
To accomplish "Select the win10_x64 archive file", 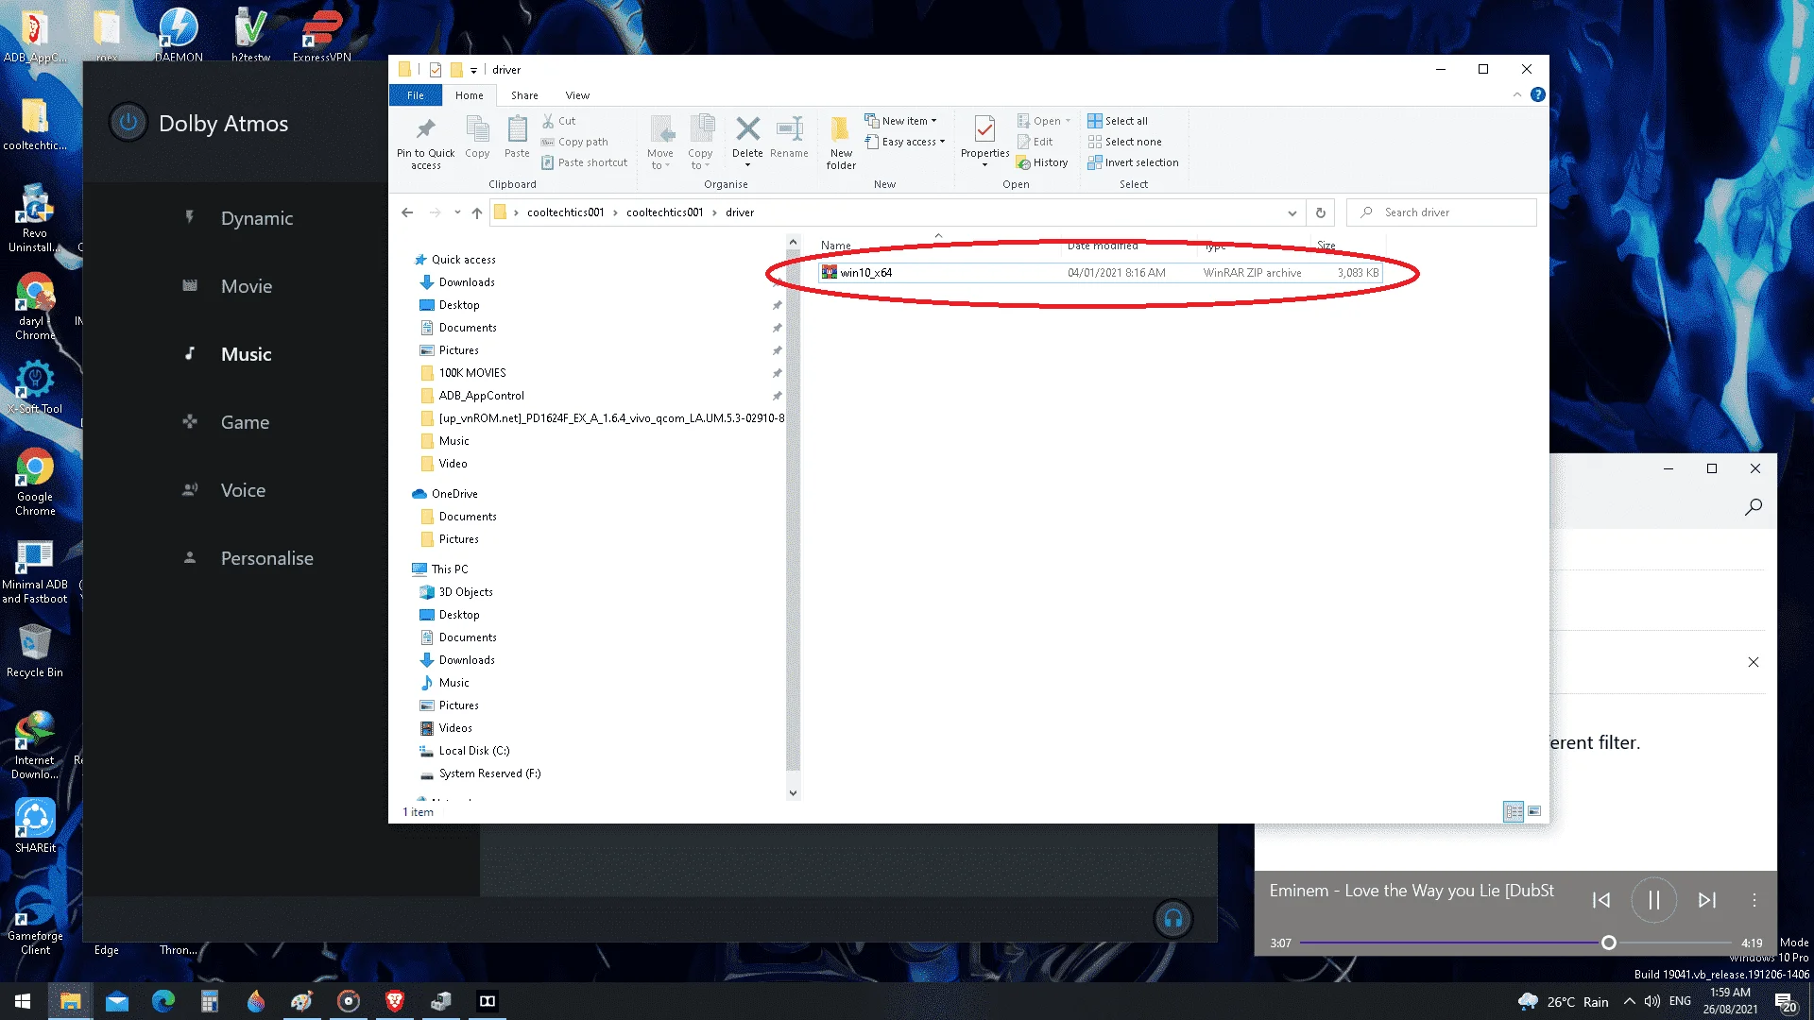I will [1100, 273].
